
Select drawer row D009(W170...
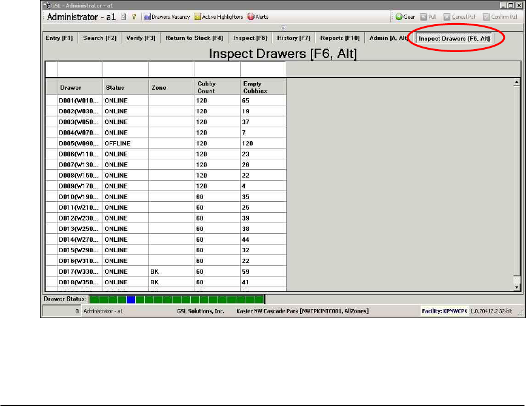pyautogui.click(x=166, y=186)
